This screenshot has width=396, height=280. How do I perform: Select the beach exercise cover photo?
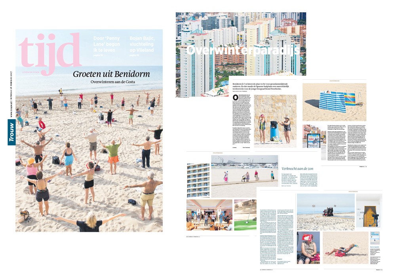(89, 131)
